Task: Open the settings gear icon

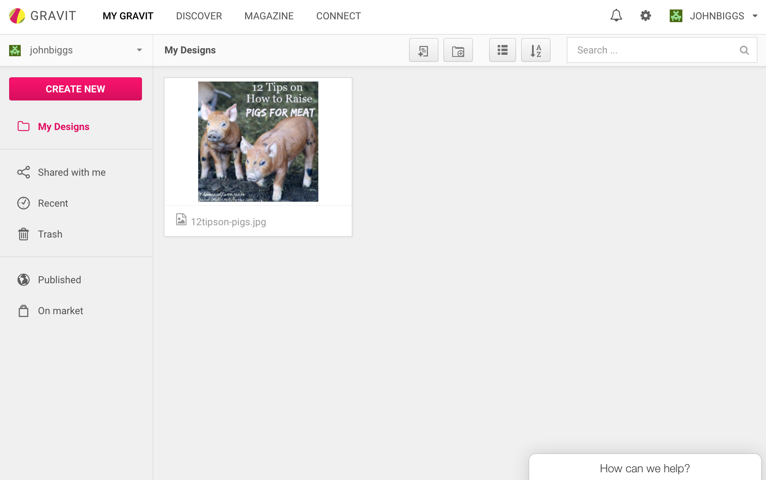Action: 645,16
